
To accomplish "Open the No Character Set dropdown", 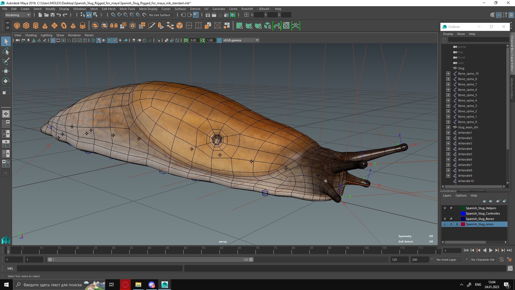I will (483, 260).
